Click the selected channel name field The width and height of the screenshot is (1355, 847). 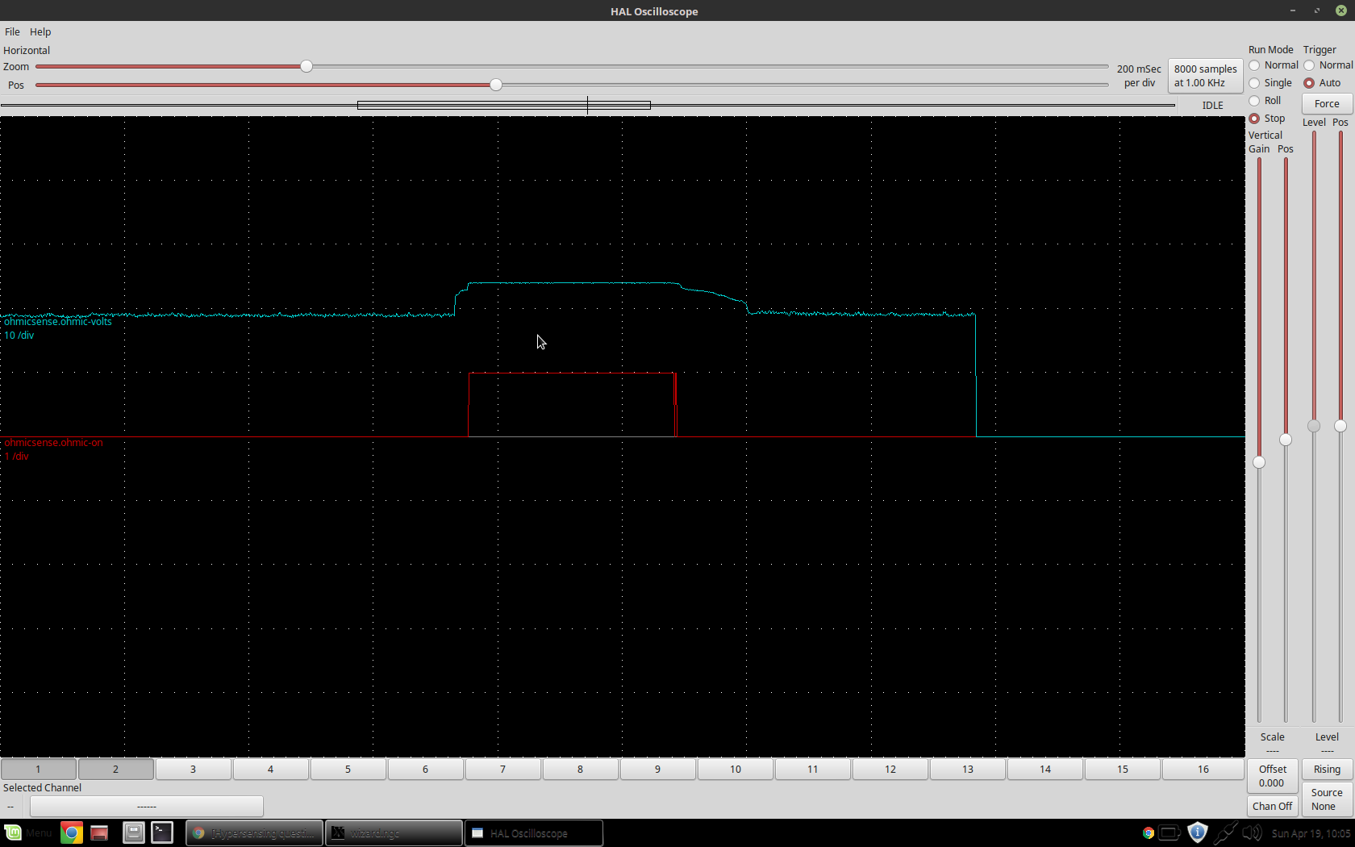point(147,806)
